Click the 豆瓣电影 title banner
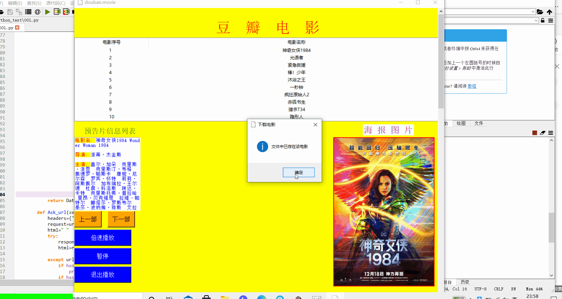 [268, 27]
